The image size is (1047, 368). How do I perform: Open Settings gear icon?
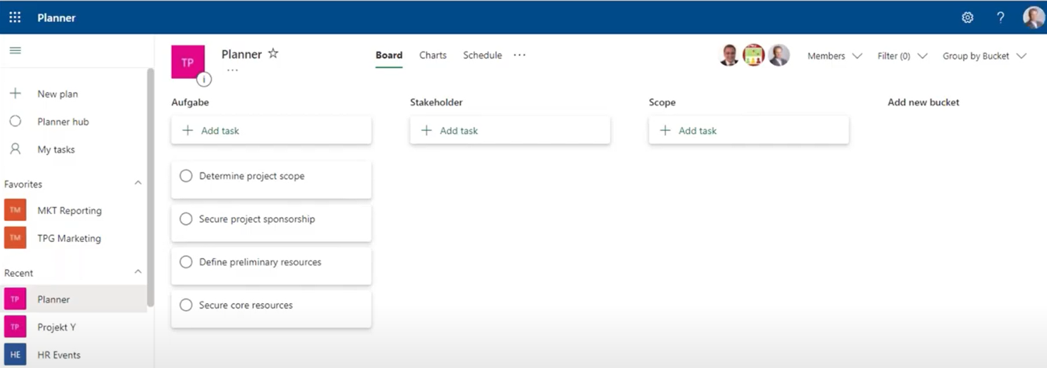click(967, 18)
